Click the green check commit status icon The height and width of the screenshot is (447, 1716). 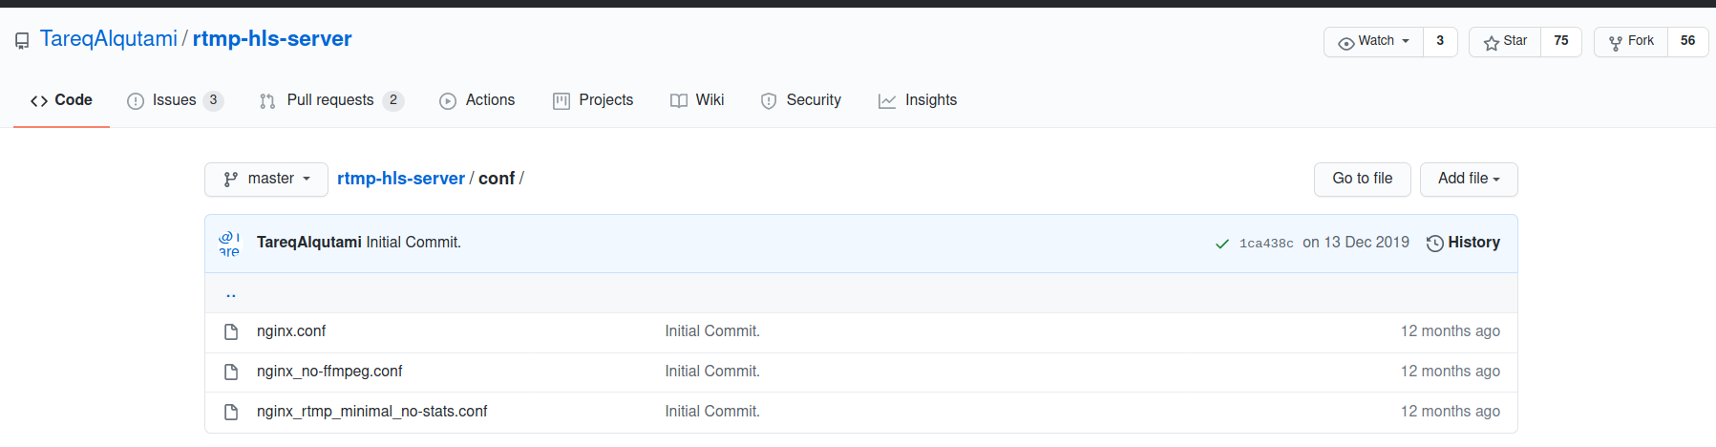click(1222, 244)
